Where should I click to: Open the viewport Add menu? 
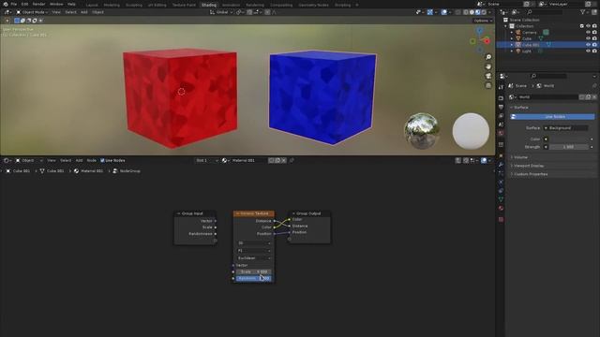coord(83,12)
